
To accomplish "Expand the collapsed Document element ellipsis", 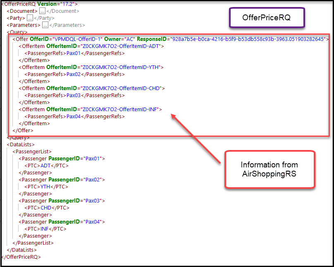I will pos(42,11).
